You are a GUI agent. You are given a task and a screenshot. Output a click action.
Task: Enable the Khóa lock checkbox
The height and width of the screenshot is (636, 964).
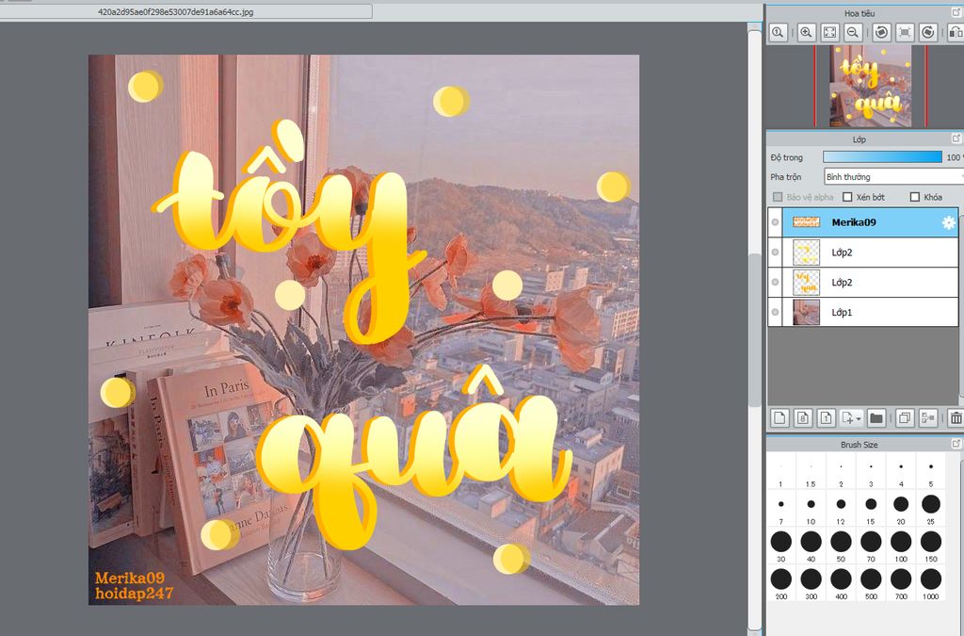[x=915, y=197]
